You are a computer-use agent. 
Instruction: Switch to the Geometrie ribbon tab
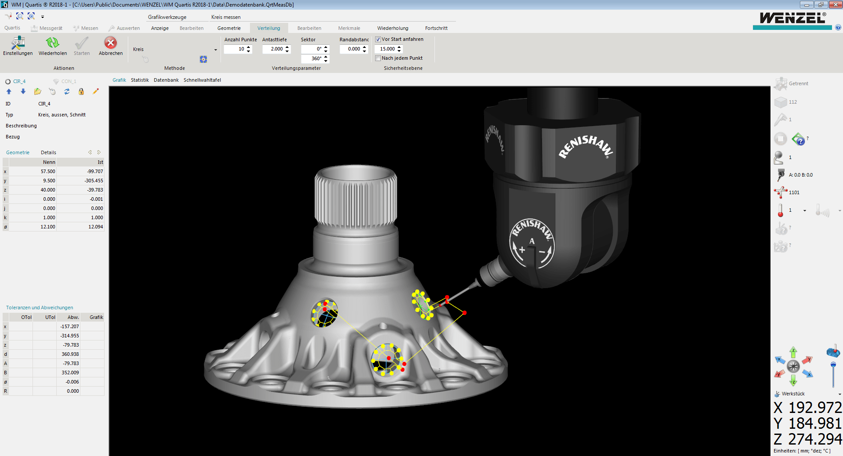[229, 28]
